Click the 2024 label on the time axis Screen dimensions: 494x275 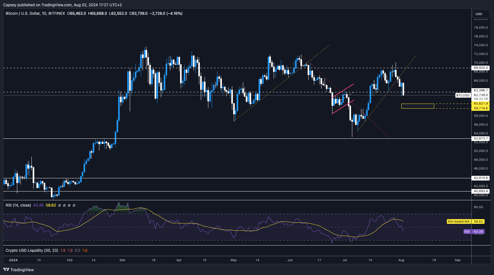click(13, 260)
